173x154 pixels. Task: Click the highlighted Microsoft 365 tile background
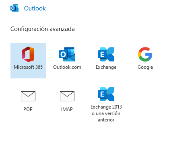coord(28,61)
